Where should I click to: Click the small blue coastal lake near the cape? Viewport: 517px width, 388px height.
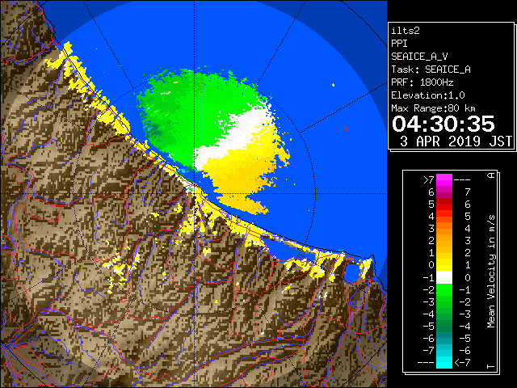pyautogui.click(x=352, y=272)
